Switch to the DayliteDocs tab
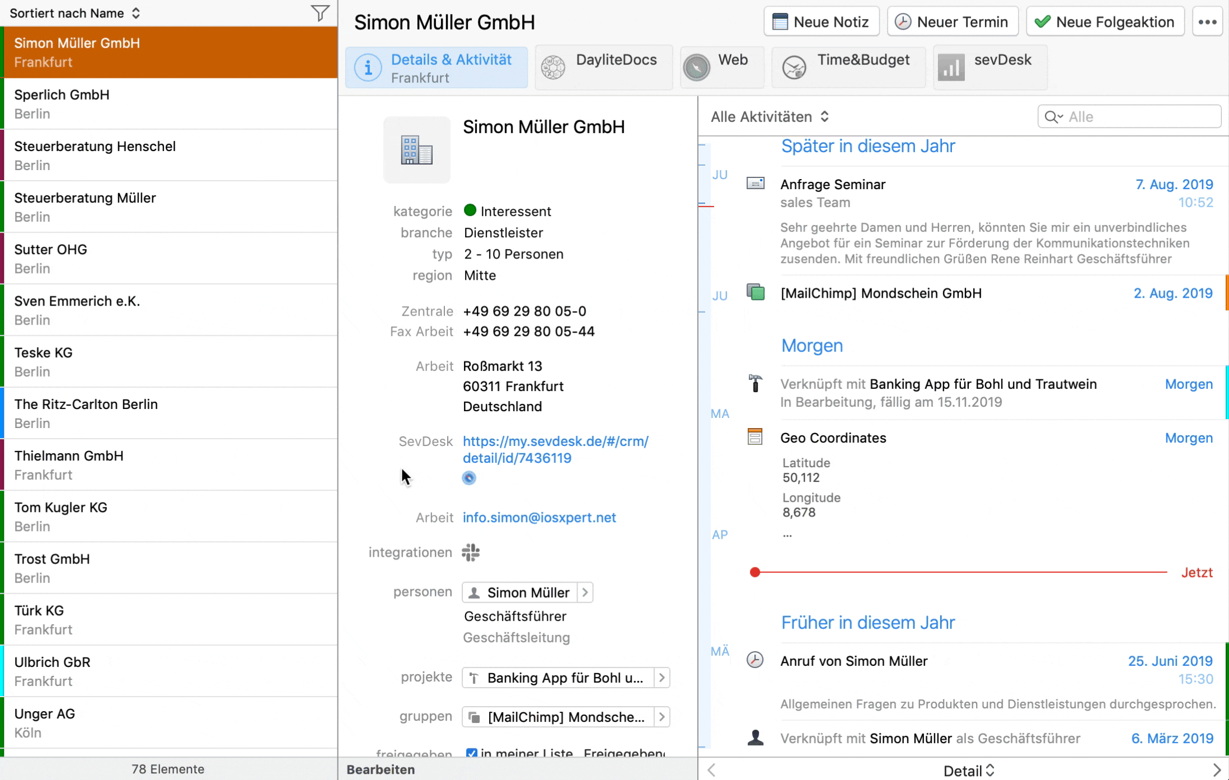The height and width of the screenshot is (780, 1229). pos(603,68)
